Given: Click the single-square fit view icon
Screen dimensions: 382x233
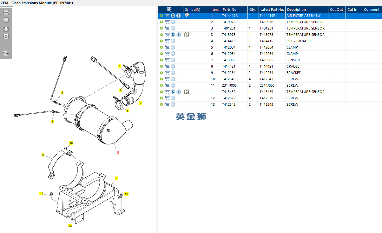Looking at the screenshot, I should click(x=6, y=37).
